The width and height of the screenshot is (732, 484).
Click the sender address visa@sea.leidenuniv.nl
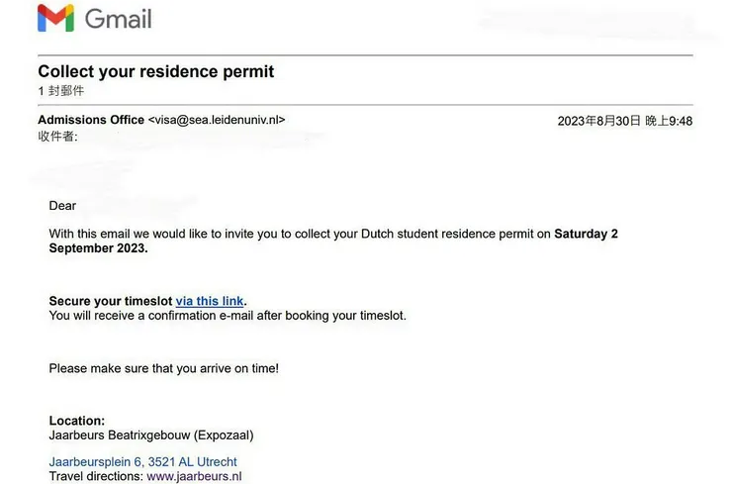[x=217, y=121]
